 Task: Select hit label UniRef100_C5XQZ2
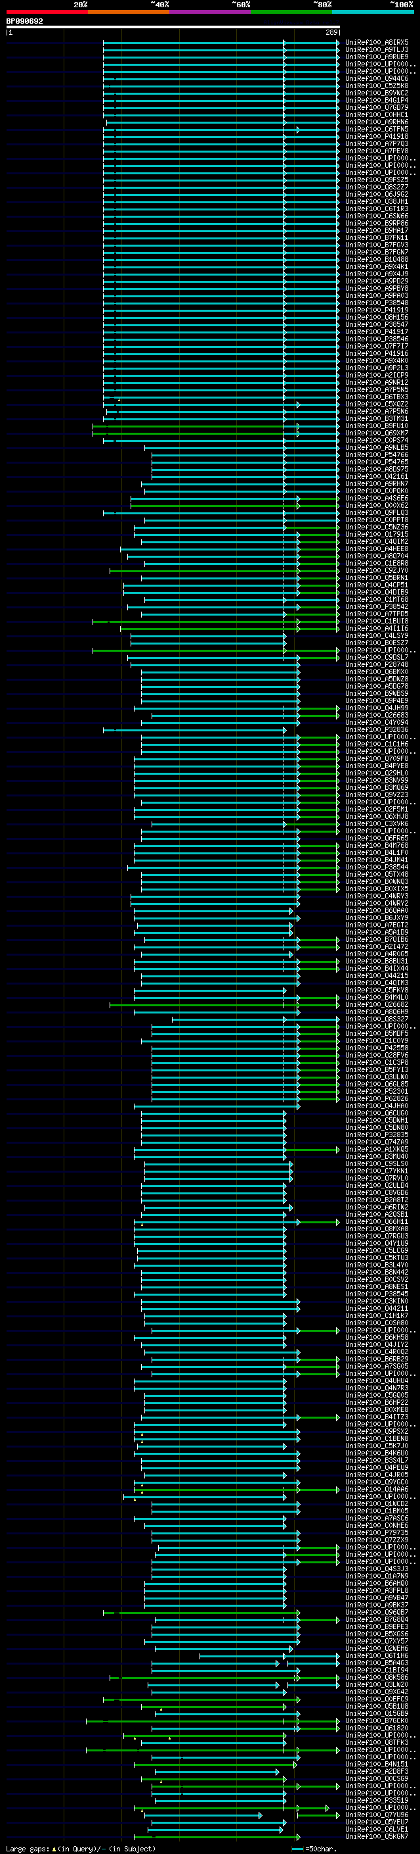point(377,404)
